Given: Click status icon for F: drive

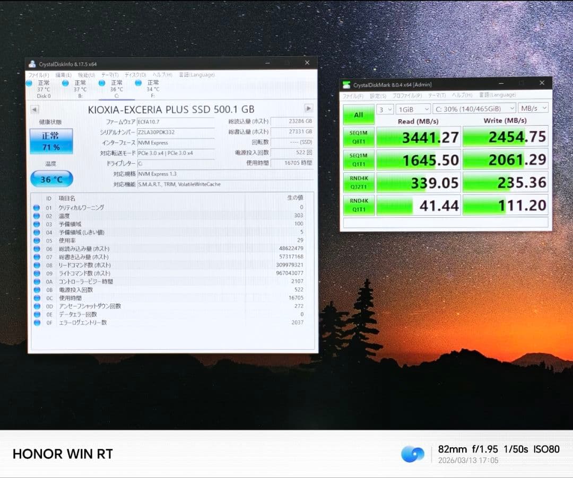Looking at the screenshot, I should [138, 83].
